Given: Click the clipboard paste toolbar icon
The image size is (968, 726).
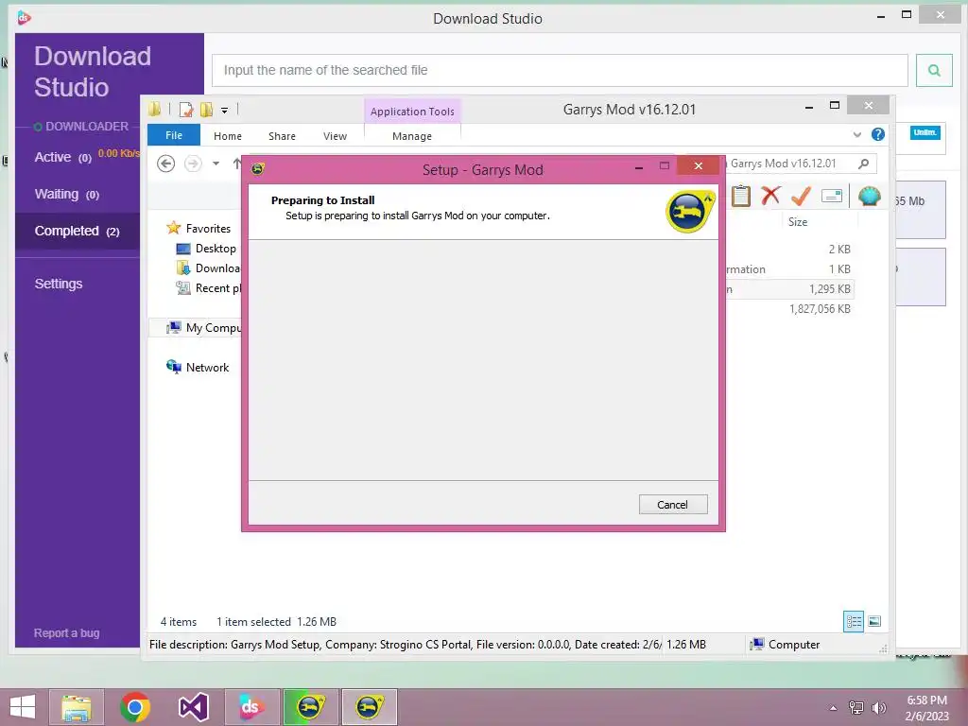Looking at the screenshot, I should pos(741,196).
